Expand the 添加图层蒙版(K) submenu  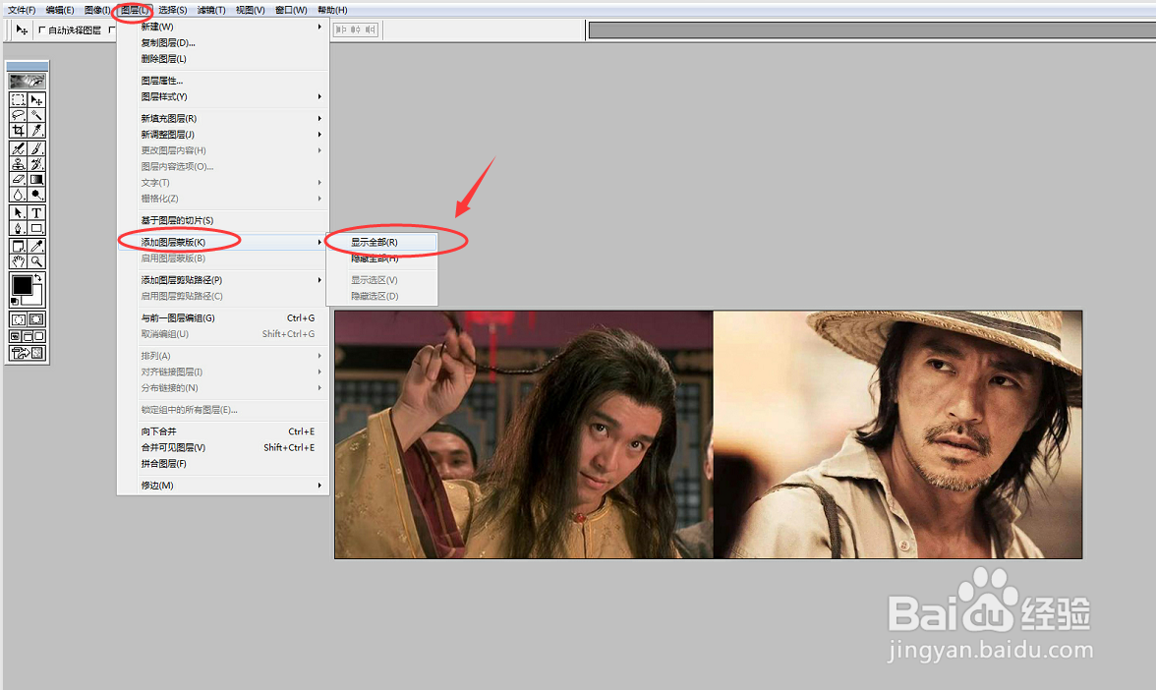(x=222, y=242)
